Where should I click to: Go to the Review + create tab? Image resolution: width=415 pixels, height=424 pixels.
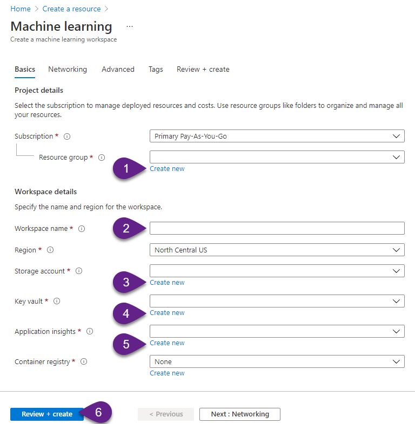[x=203, y=70]
